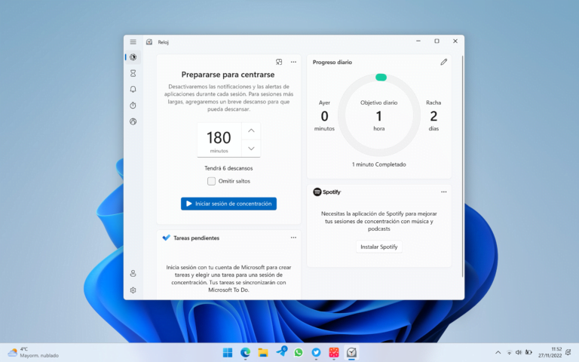The height and width of the screenshot is (362, 579).
Task: Click the 180 minutes value field
Action: coord(219,140)
